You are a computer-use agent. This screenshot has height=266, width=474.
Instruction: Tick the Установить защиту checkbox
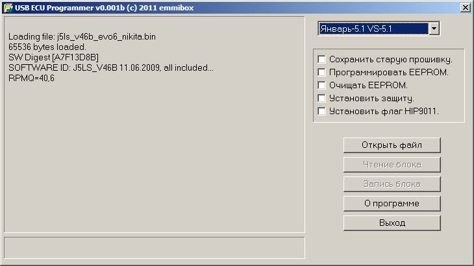click(x=321, y=98)
